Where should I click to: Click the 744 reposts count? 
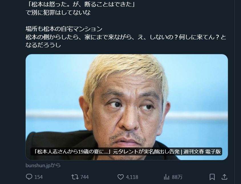84,177
